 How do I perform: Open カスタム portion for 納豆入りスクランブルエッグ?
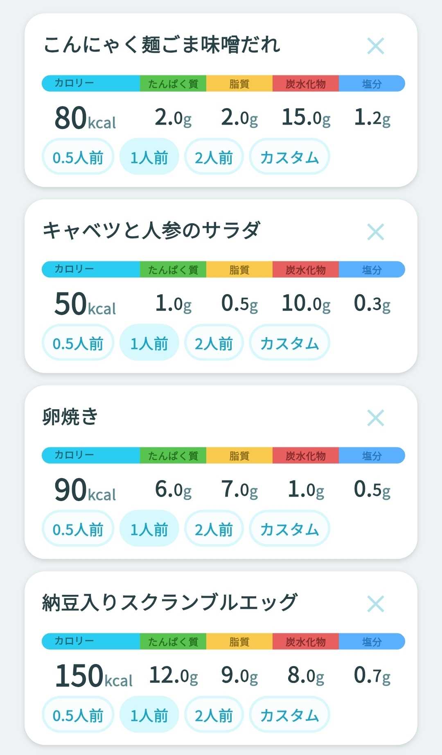pos(289,715)
